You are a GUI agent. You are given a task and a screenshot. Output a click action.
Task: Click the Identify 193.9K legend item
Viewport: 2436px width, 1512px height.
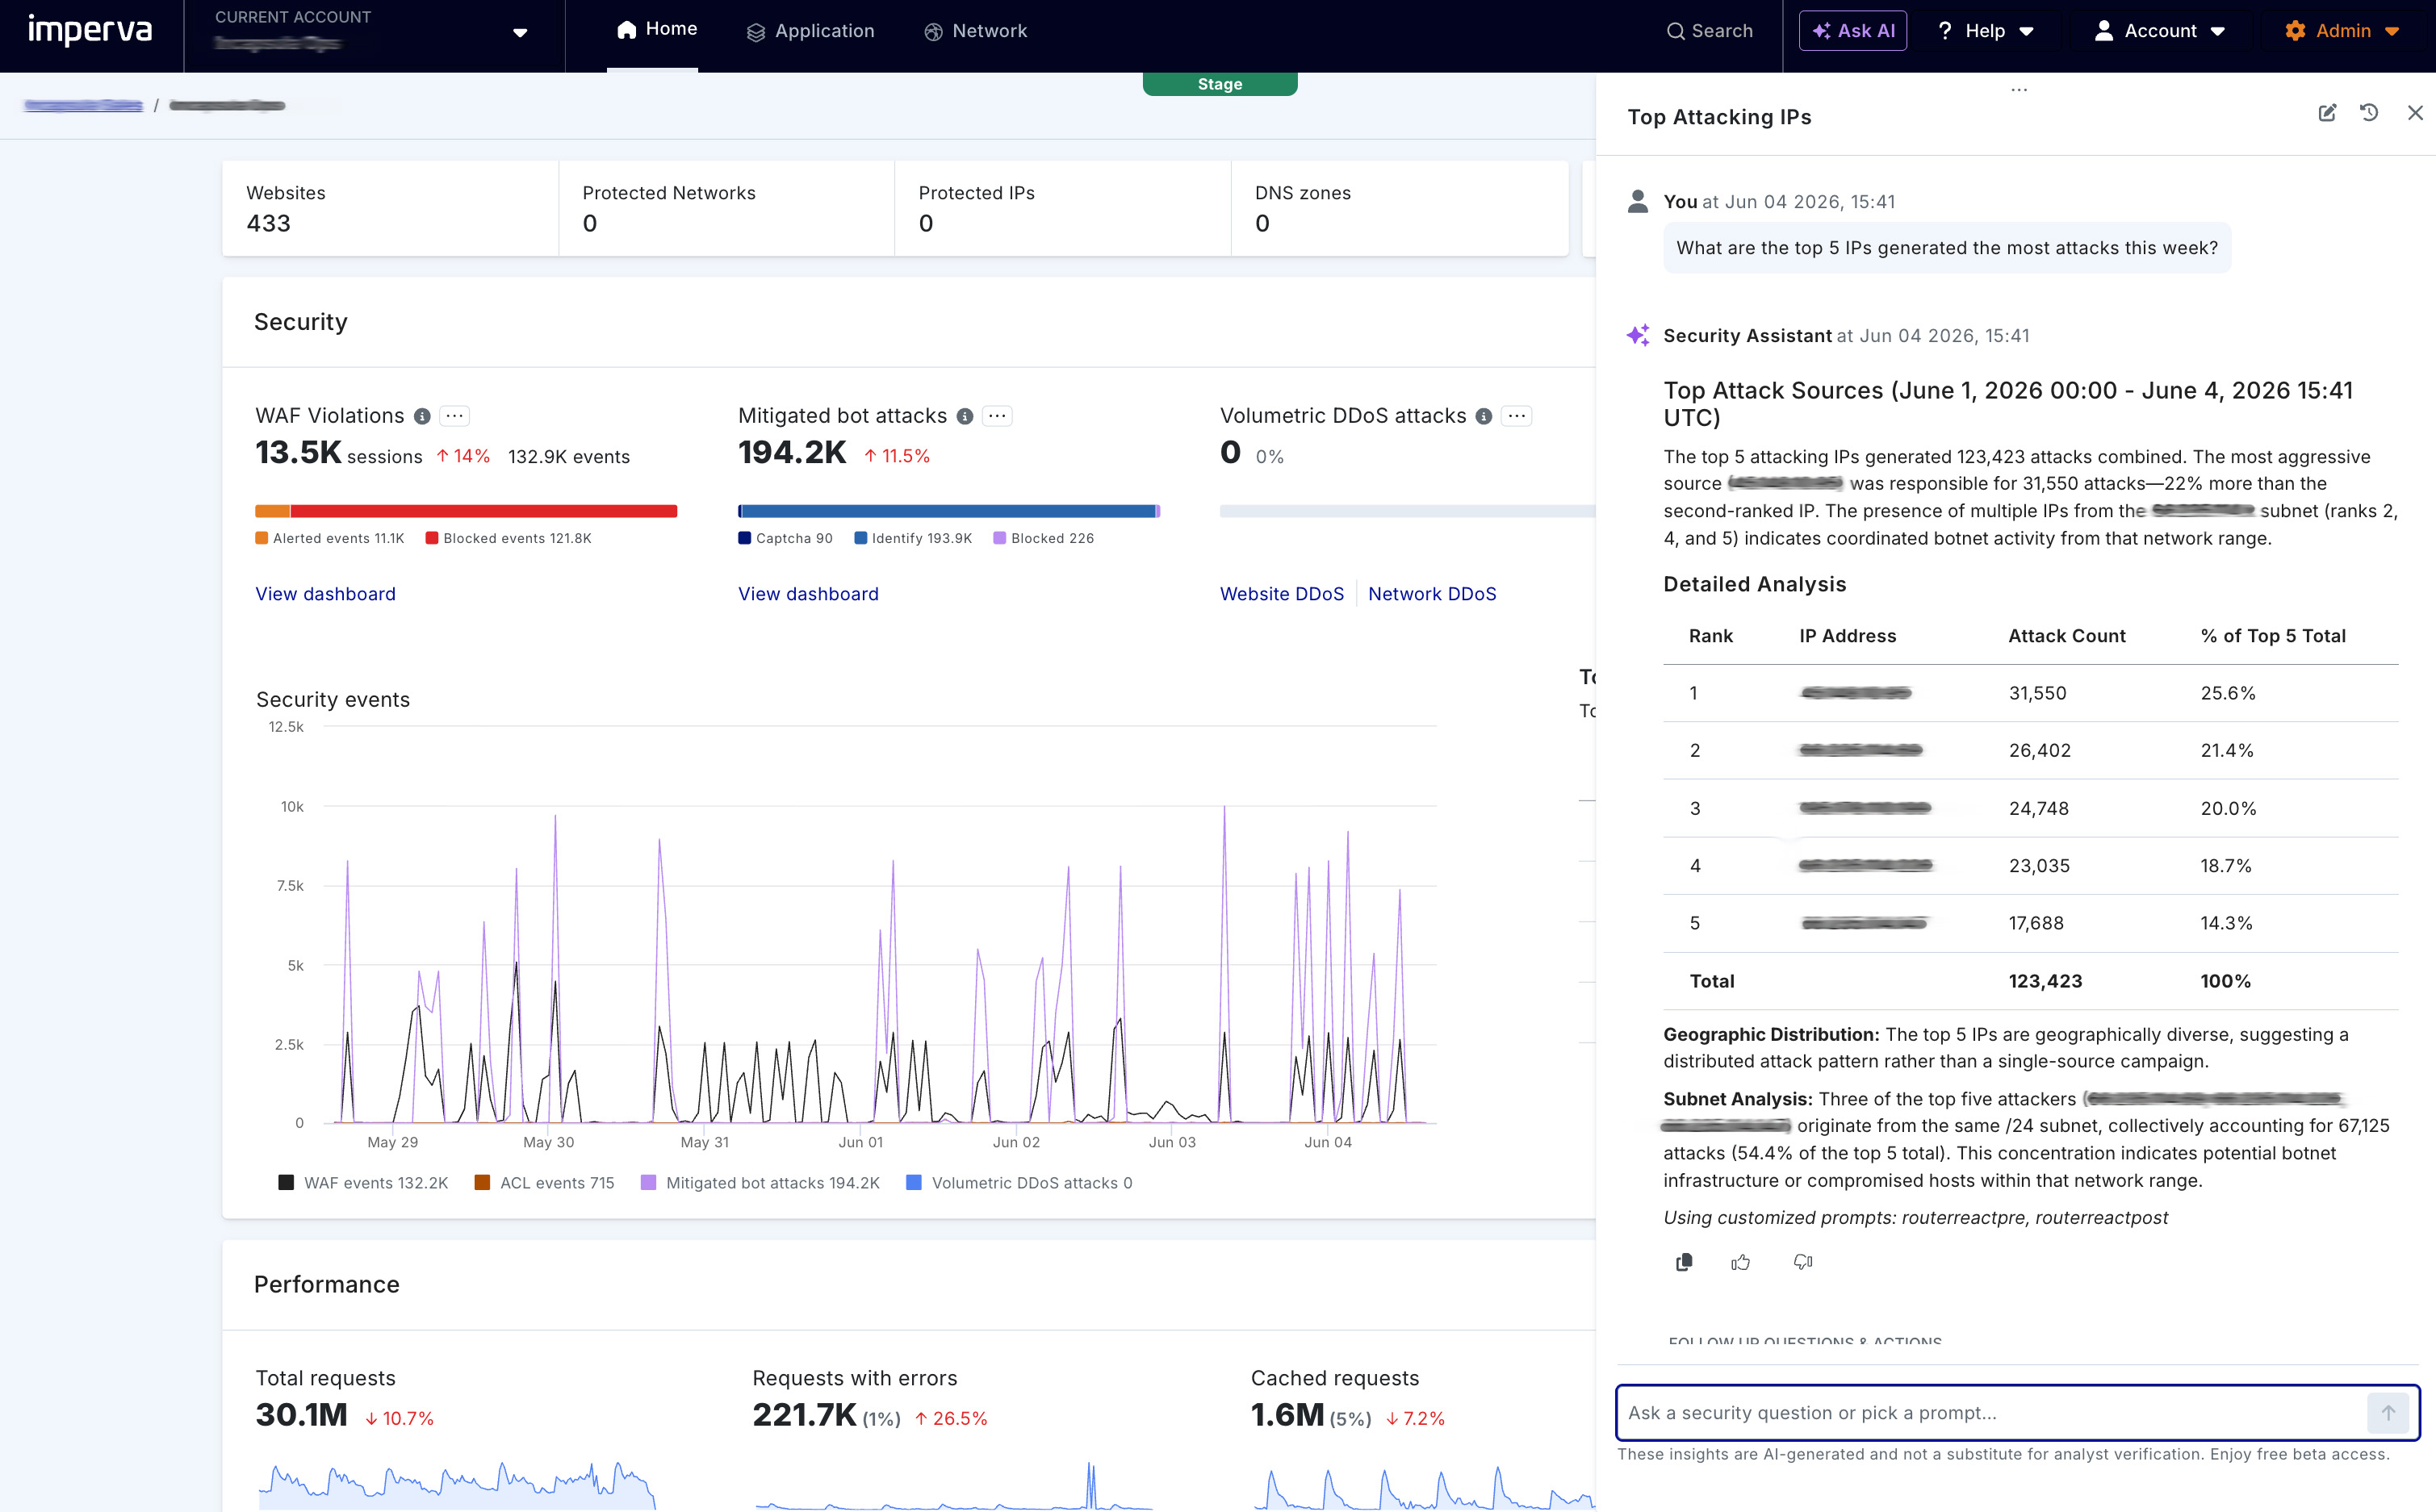(x=912, y=538)
